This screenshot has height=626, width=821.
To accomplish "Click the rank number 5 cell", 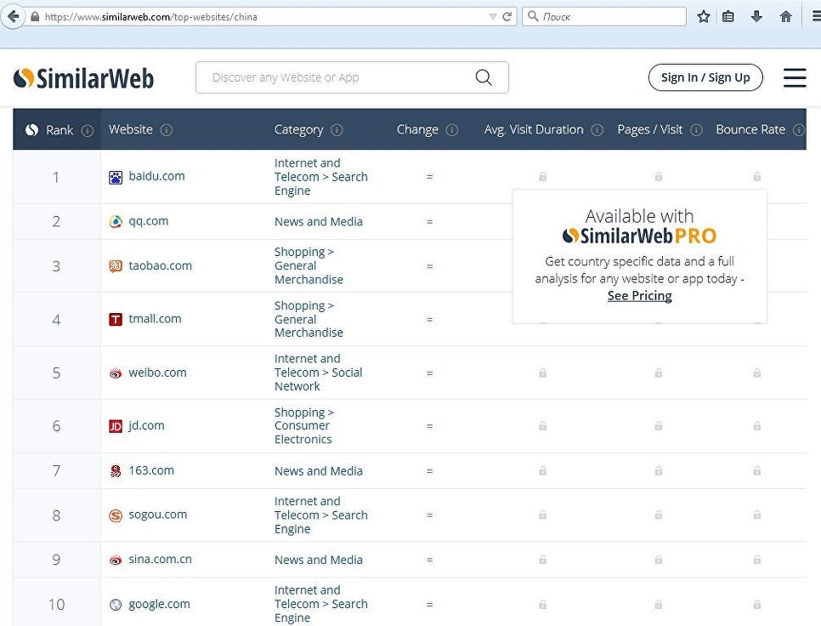I will (x=57, y=373).
